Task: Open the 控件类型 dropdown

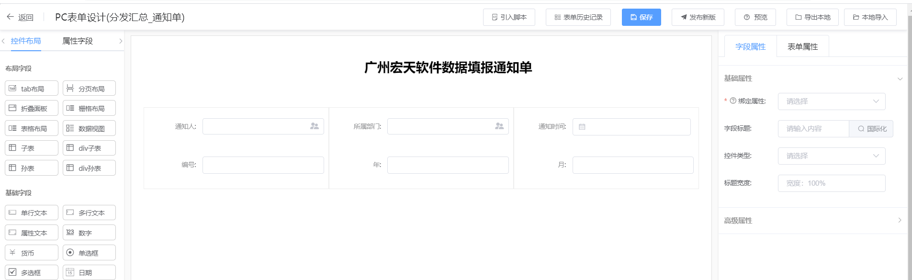Action: click(x=832, y=156)
